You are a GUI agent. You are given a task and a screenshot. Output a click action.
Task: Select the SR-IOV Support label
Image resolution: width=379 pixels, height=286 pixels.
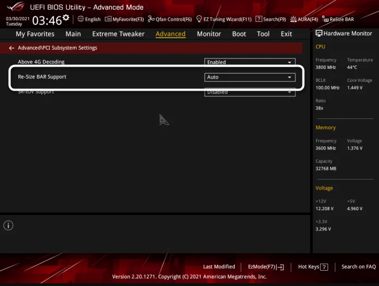[x=36, y=92]
